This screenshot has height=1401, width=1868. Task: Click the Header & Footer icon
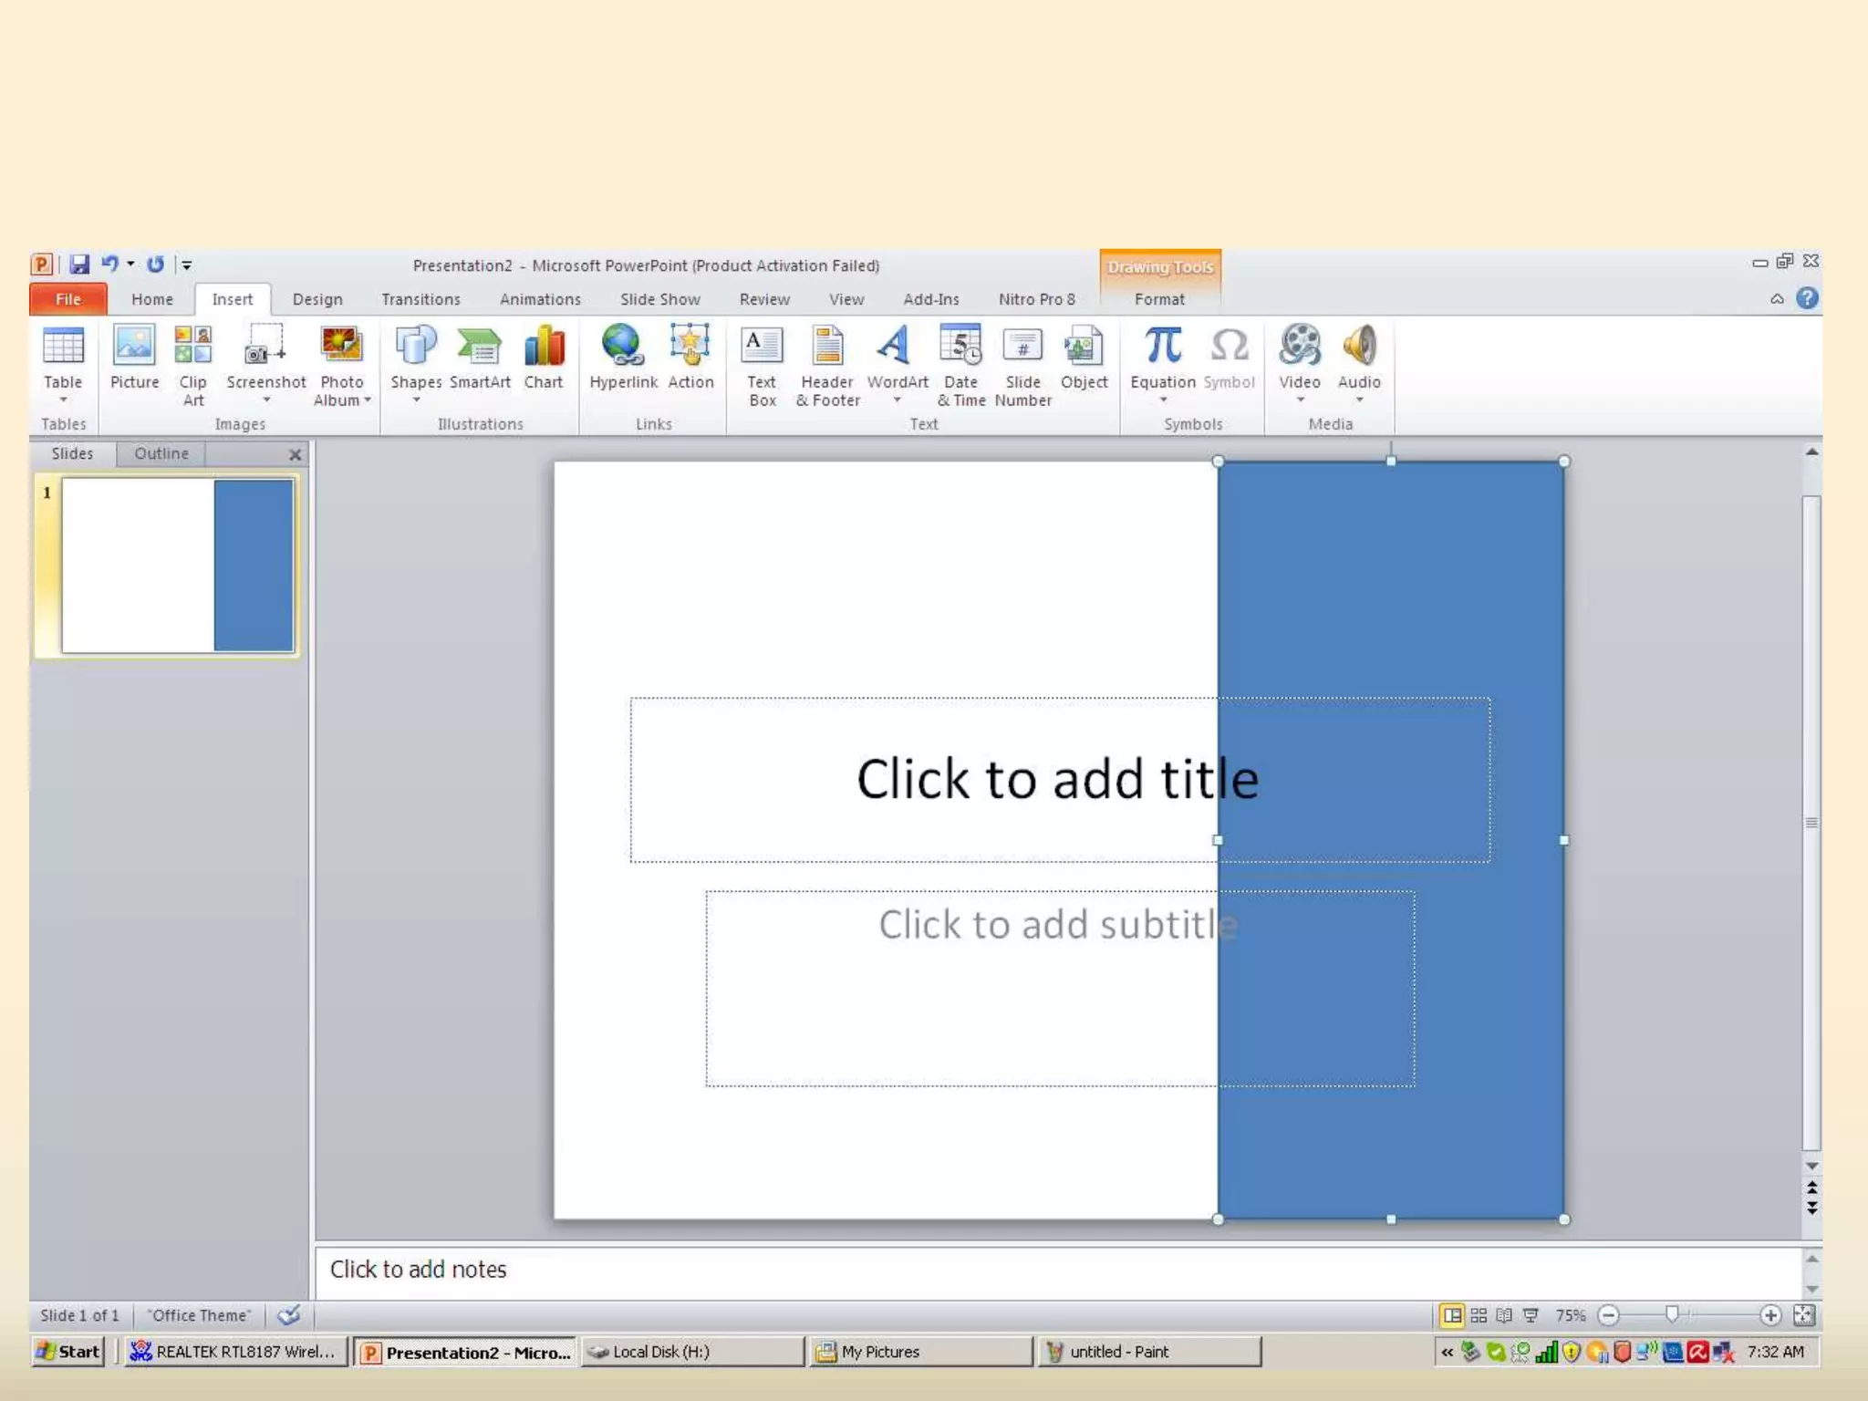click(x=827, y=365)
